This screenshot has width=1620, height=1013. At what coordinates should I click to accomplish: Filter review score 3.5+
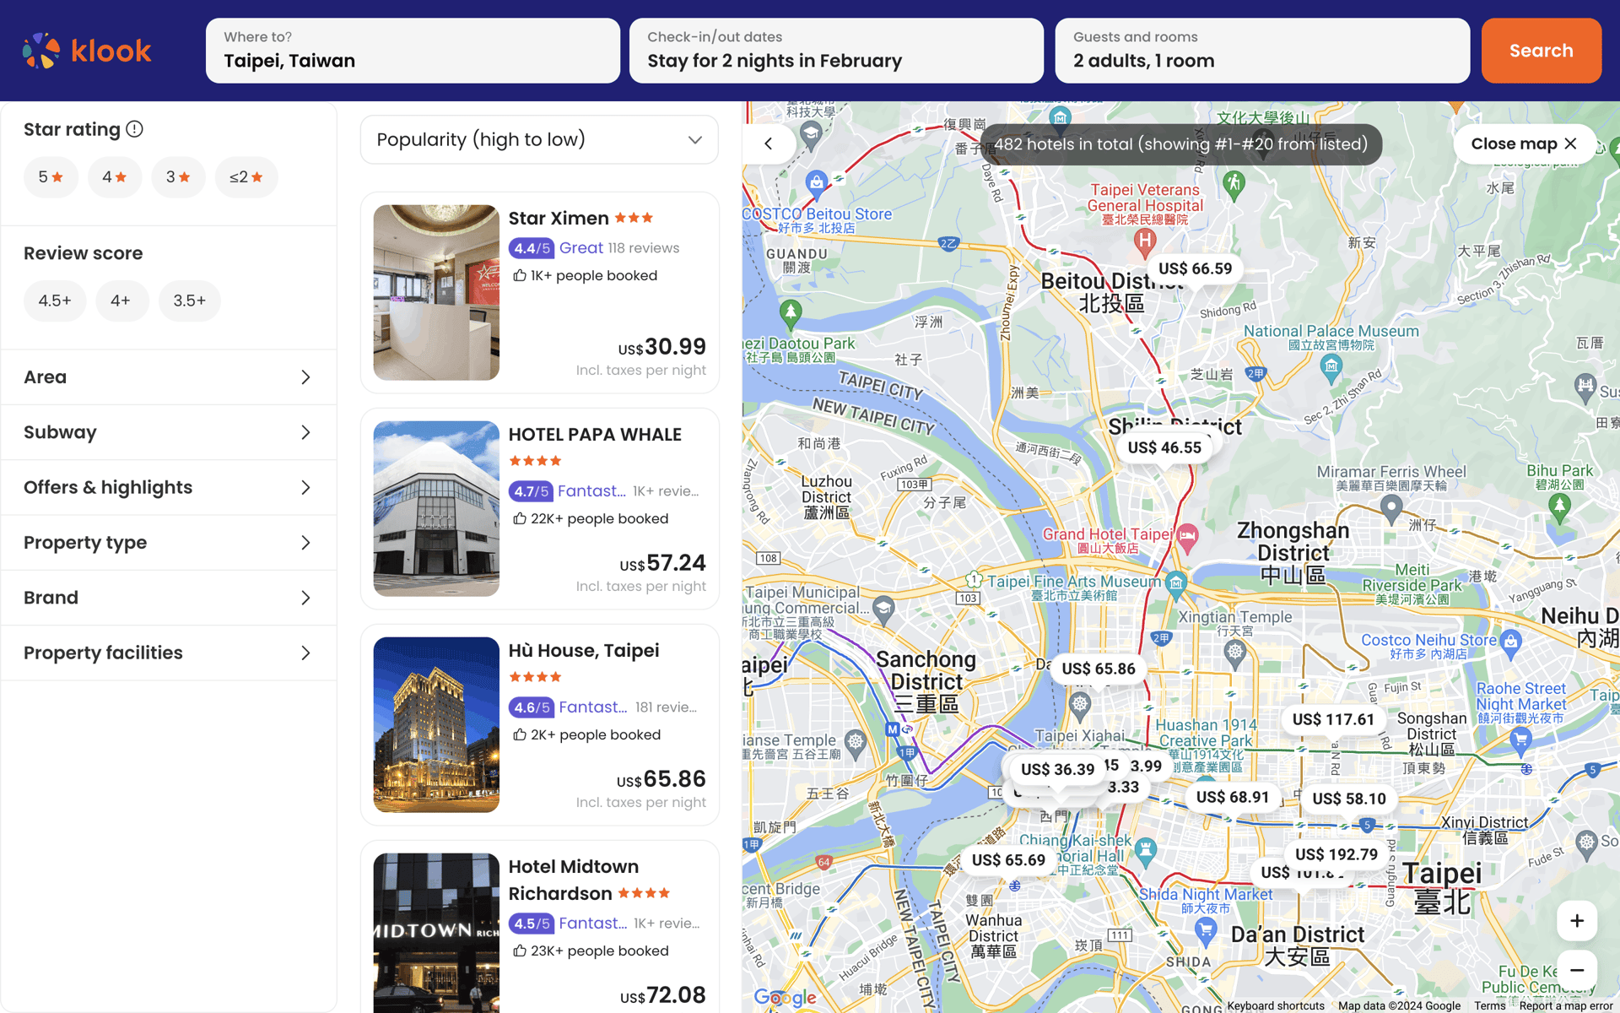[190, 301]
